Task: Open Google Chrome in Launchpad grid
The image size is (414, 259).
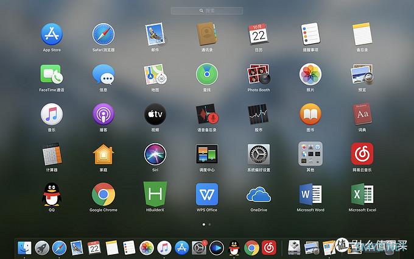Action: click(103, 194)
